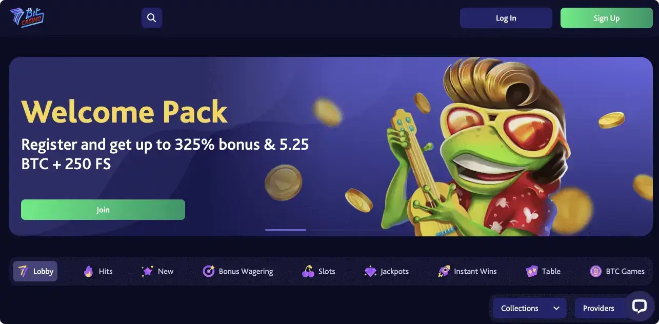This screenshot has height=324, width=659.
Task: Click the Collections chevron arrow
Action: [x=556, y=308]
